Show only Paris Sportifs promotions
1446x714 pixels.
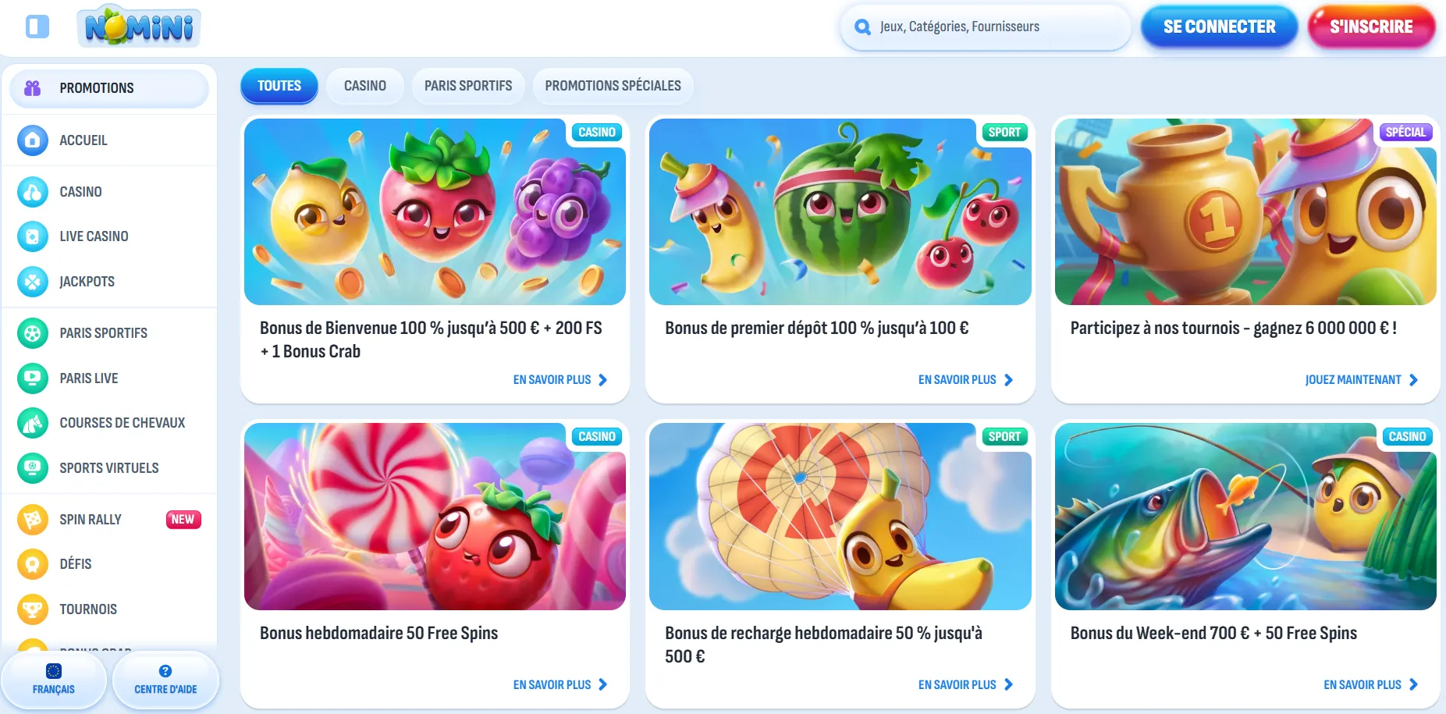tap(468, 86)
